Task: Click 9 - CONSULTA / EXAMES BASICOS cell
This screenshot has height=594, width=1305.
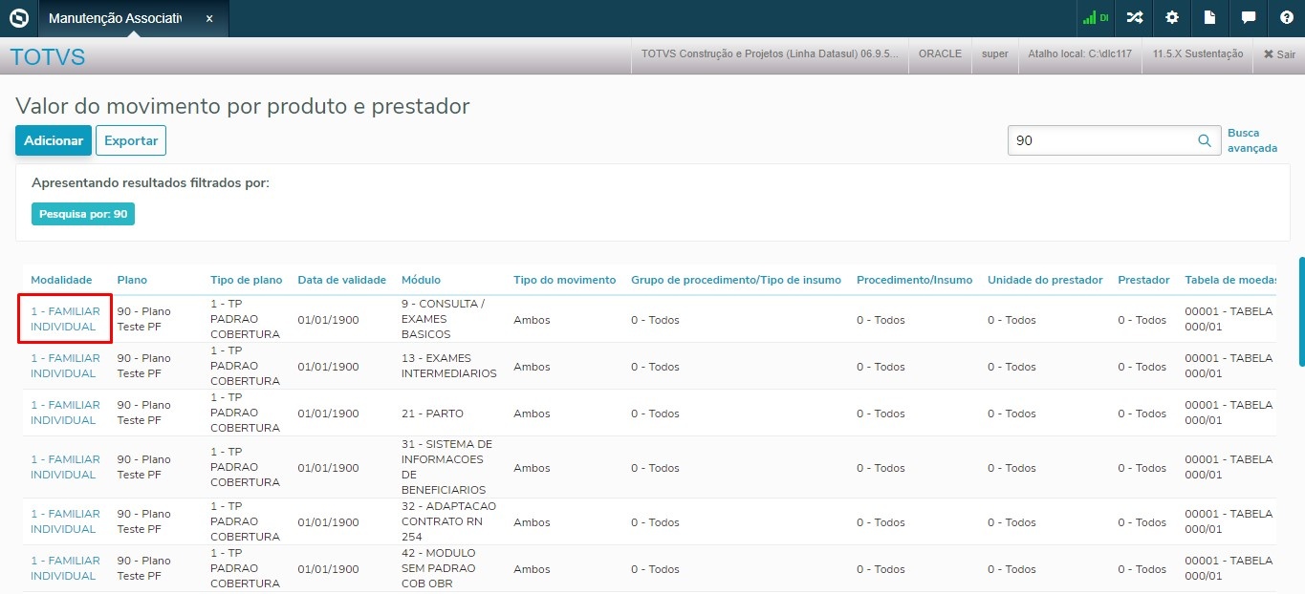Action: 445,319
